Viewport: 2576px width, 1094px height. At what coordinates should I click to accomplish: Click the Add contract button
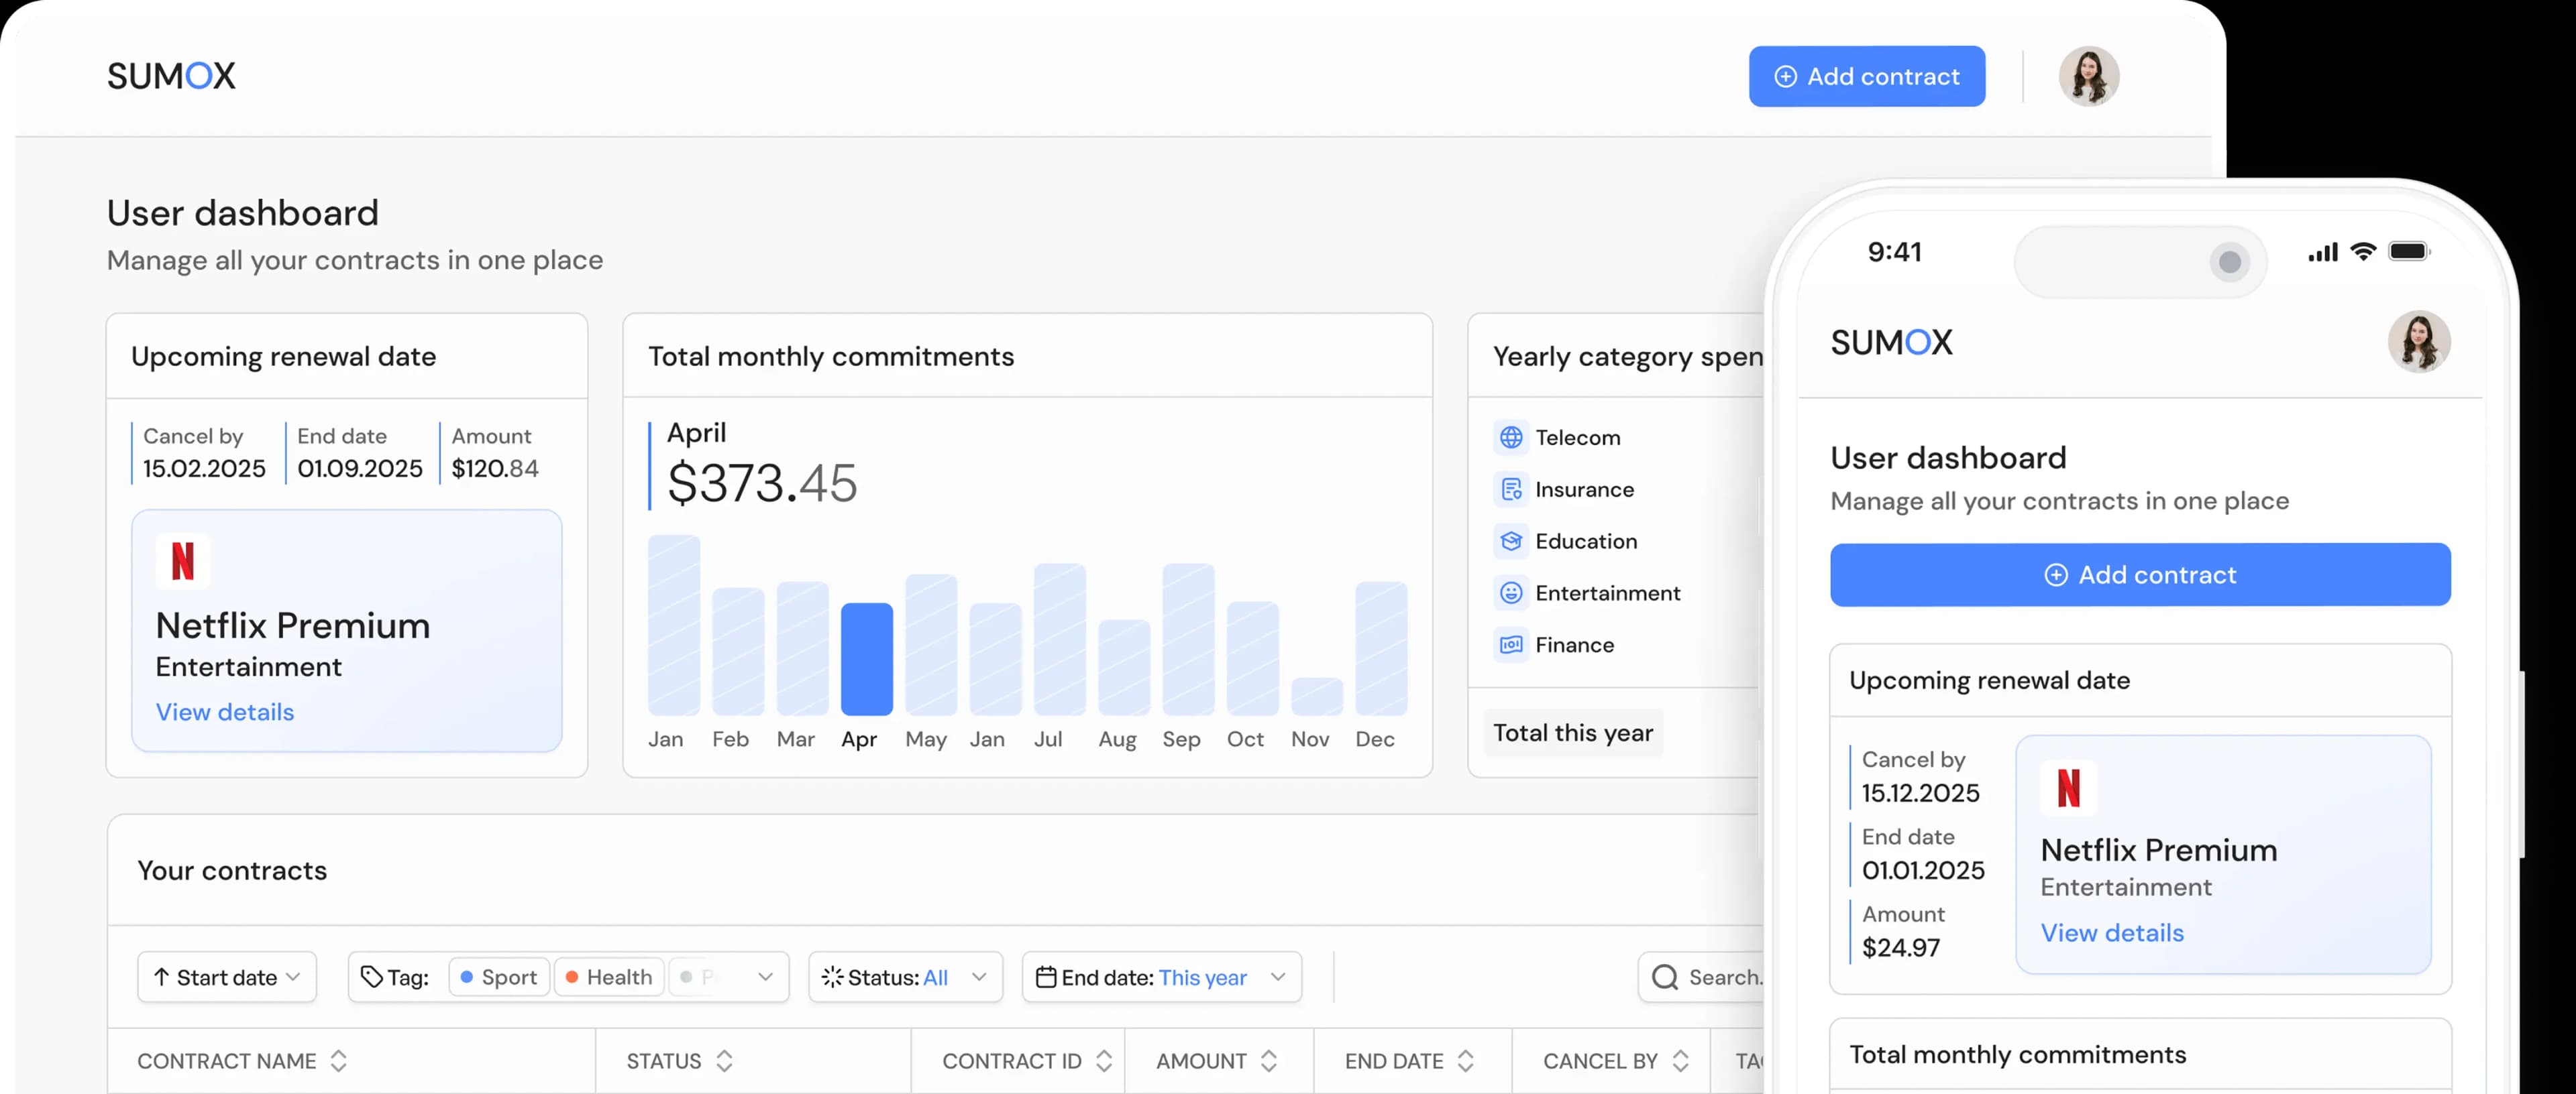(x=1866, y=76)
